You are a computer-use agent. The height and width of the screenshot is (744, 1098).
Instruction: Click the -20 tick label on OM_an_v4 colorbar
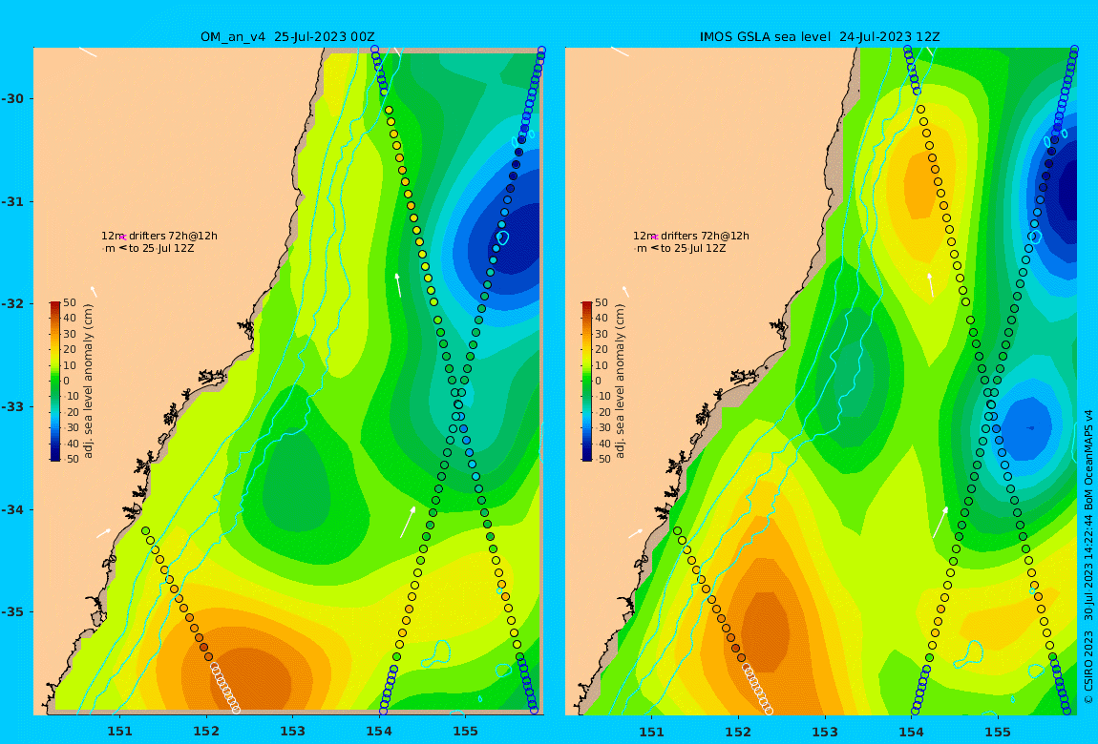71,413
